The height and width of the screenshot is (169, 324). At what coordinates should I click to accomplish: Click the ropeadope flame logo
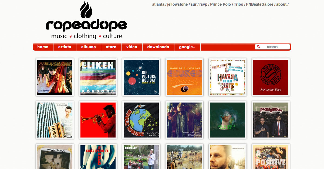(x=86, y=10)
